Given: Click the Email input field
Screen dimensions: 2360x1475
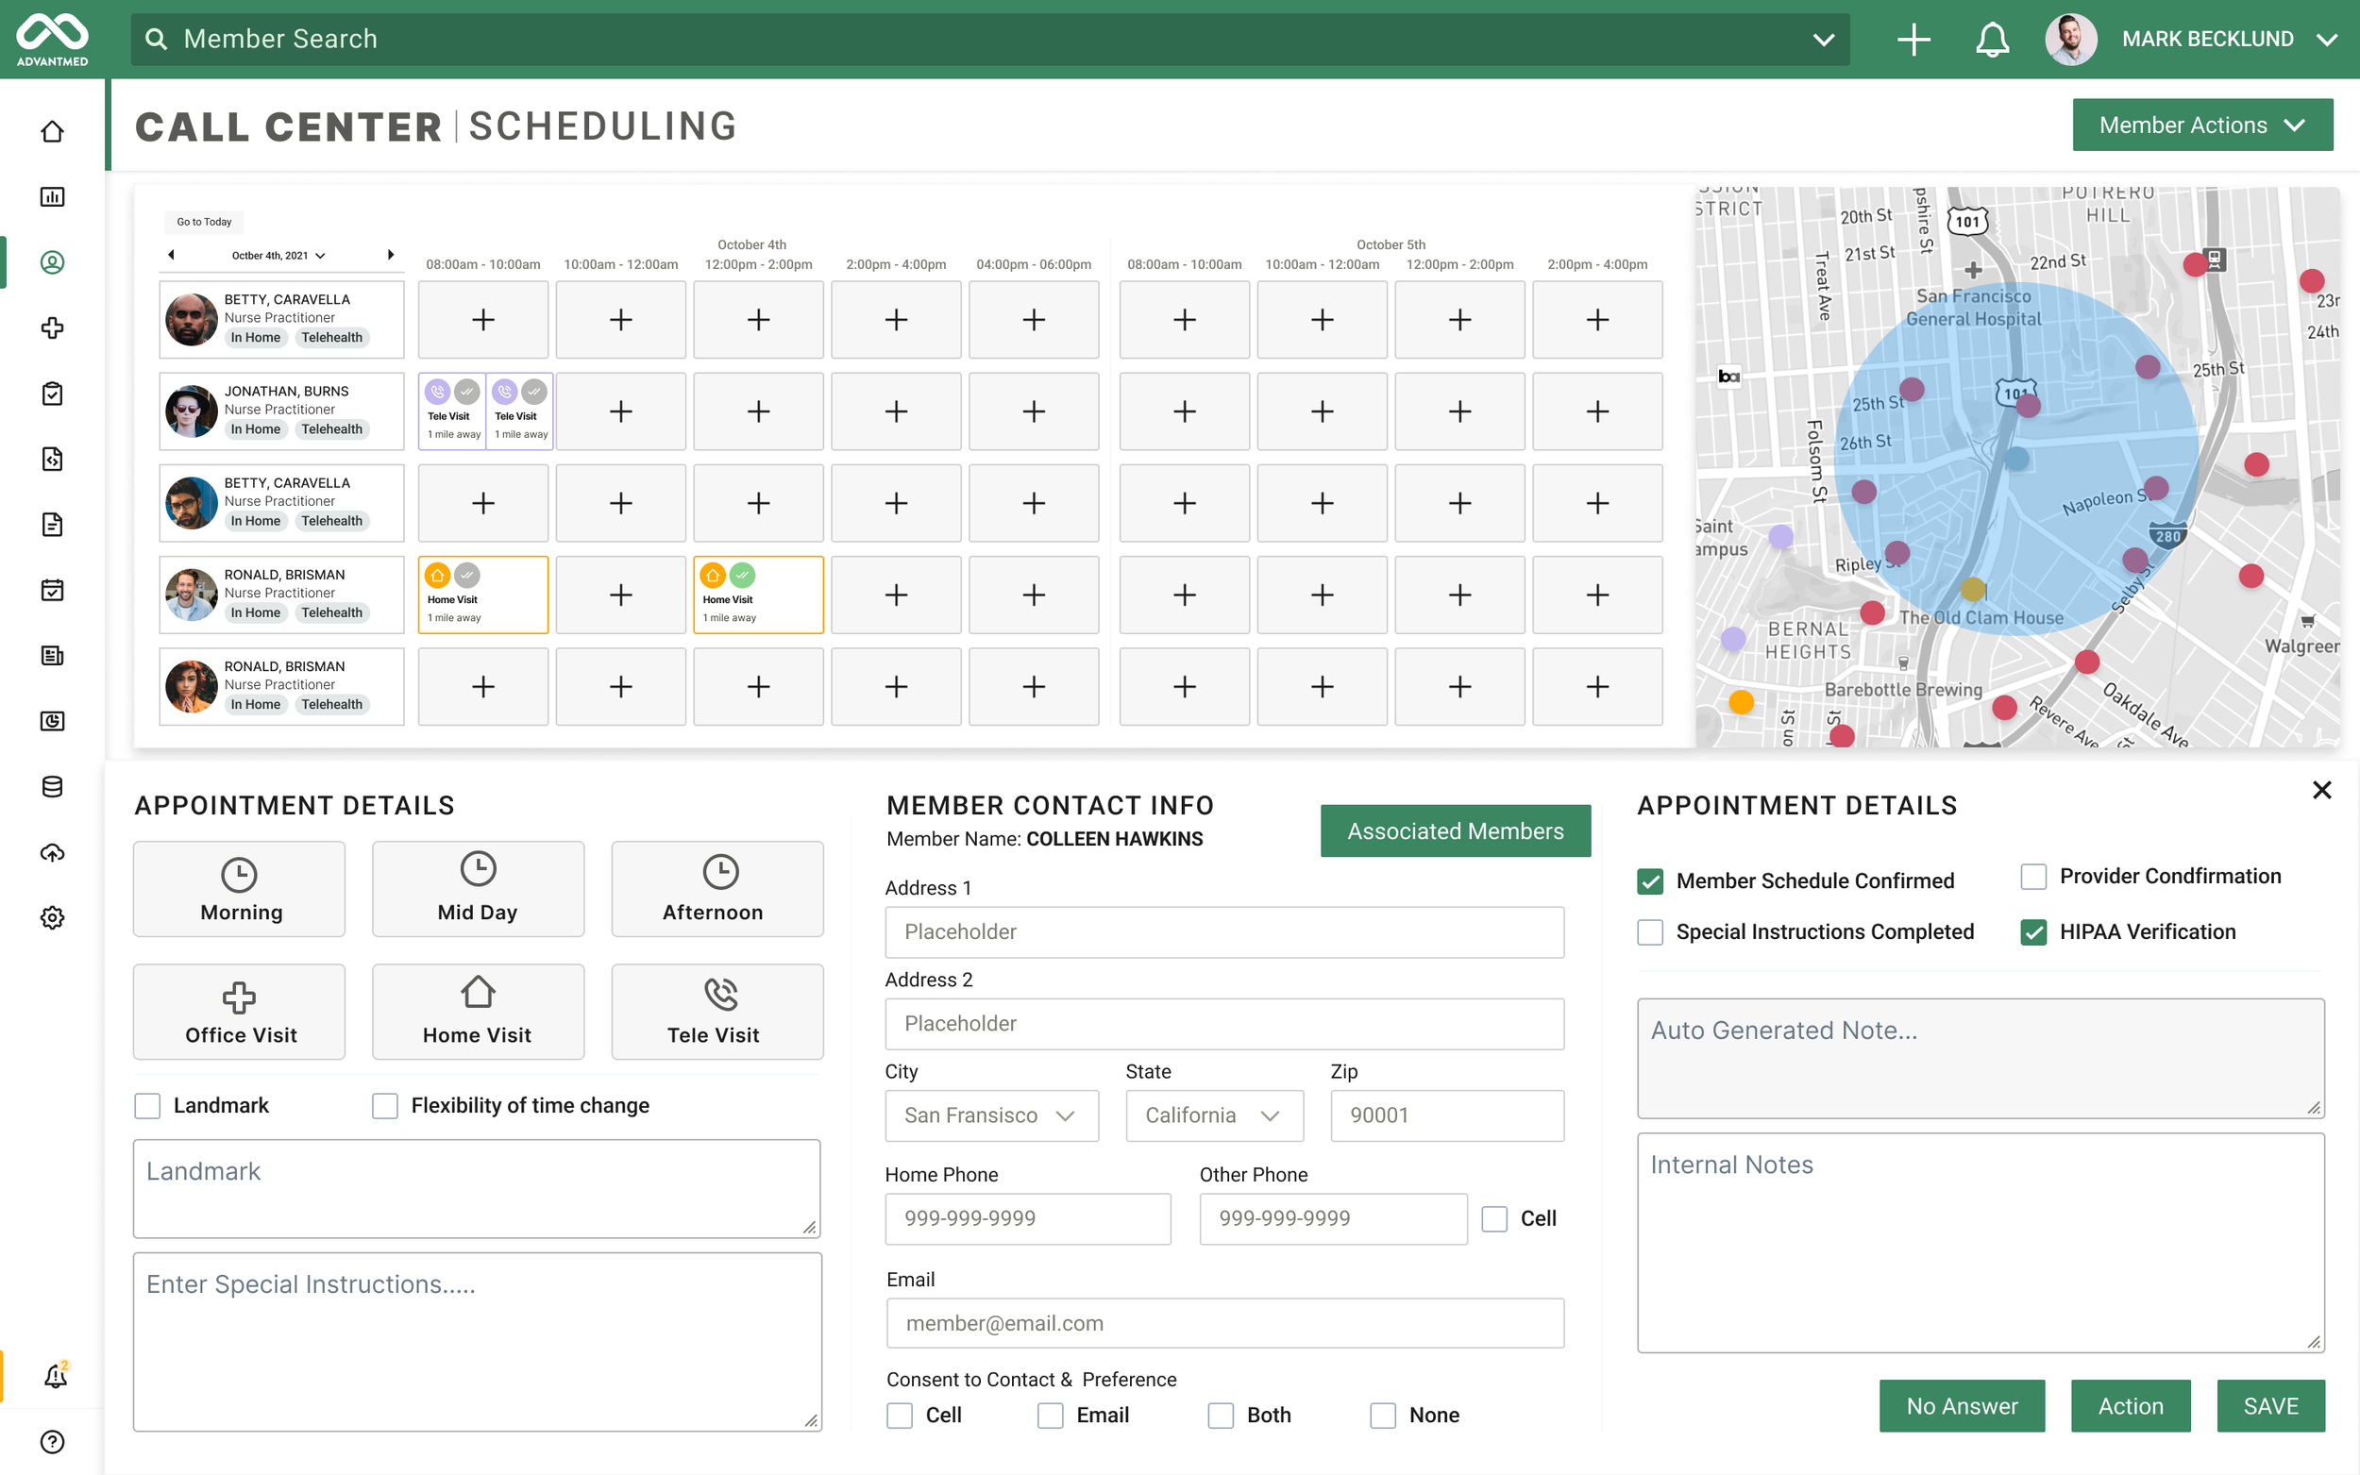Looking at the screenshot, I should tap(1224, 1323).
